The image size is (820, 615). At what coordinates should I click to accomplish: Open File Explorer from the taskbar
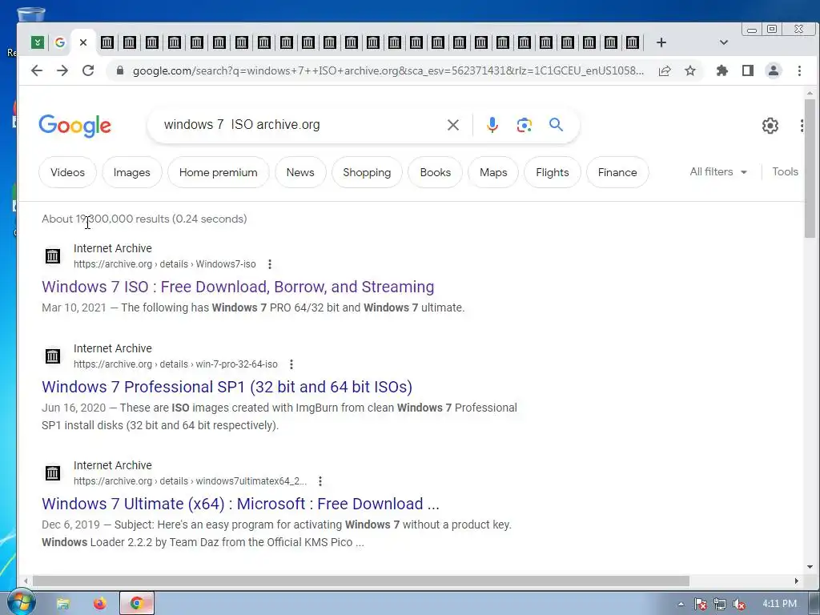(62, 604)
